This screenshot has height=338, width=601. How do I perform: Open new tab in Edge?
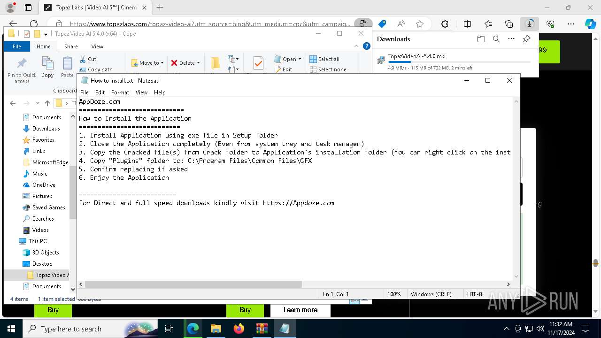point(160,8)
